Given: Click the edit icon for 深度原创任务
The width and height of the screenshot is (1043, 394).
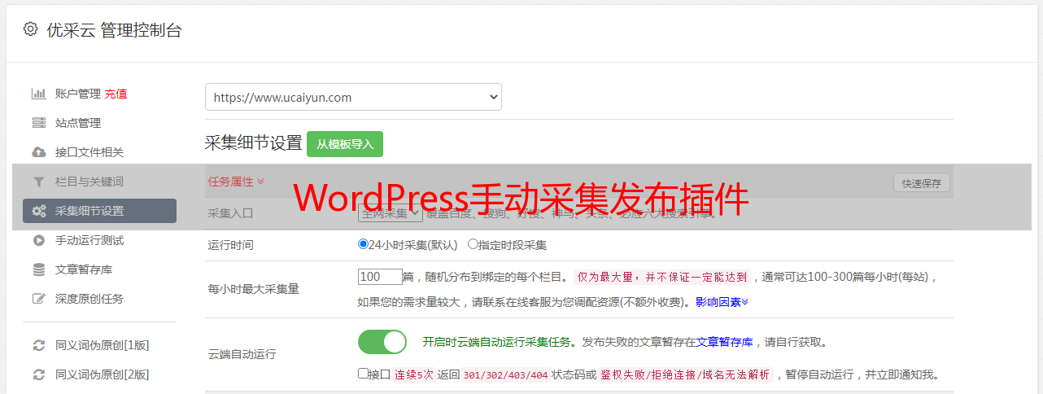Looking at the screenshot, I should pos(38,299).
